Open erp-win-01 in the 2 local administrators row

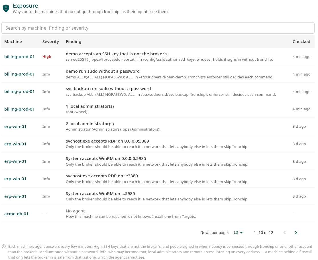[15, 127]
